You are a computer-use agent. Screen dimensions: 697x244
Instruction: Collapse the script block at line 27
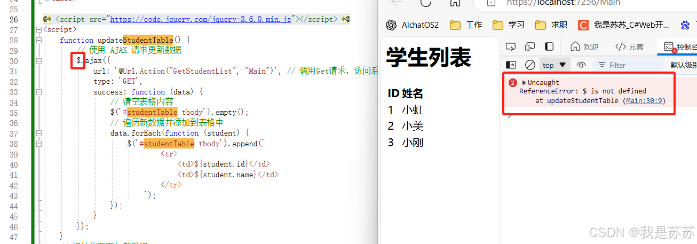pyautogui.click(x=38, y=30)
